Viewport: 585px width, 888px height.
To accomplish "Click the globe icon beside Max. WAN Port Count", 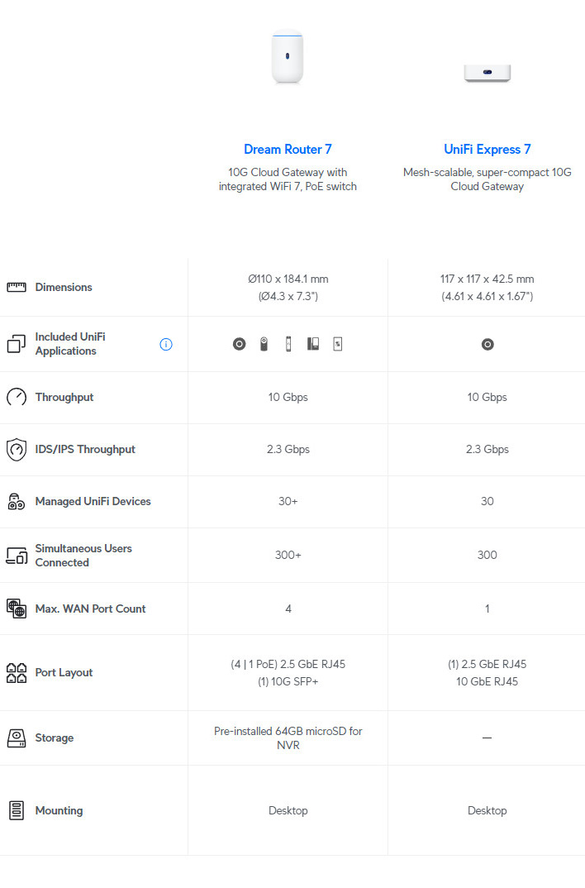I will [x=17, y=609].
